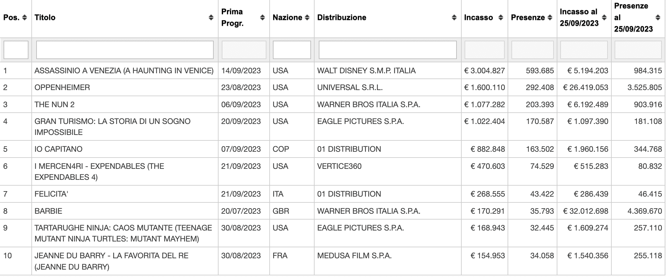
Task: Click position number 10
Action: (7, 256)
